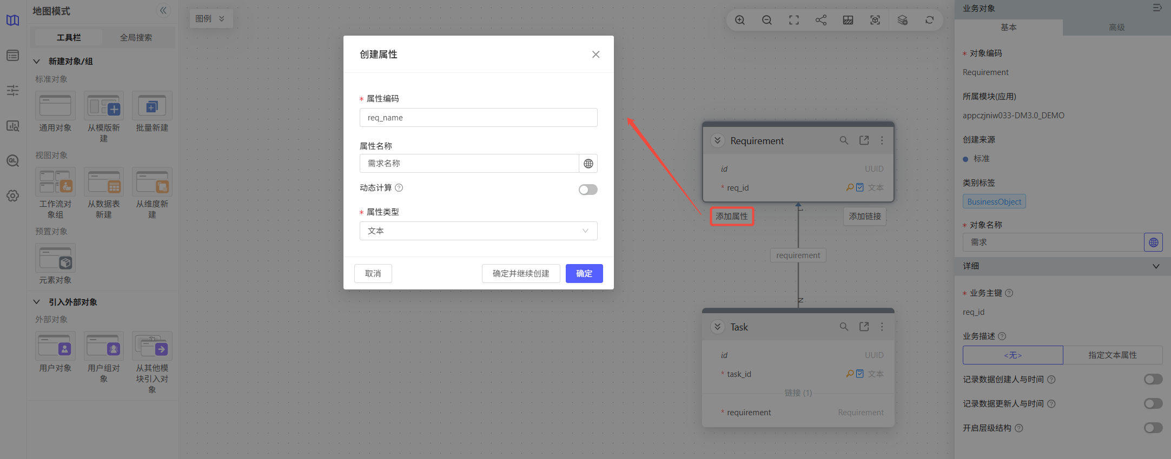Screen dimensions: 1171x459
Task: Open language globe for 对象名称 field
Action: pos(1154,242)
